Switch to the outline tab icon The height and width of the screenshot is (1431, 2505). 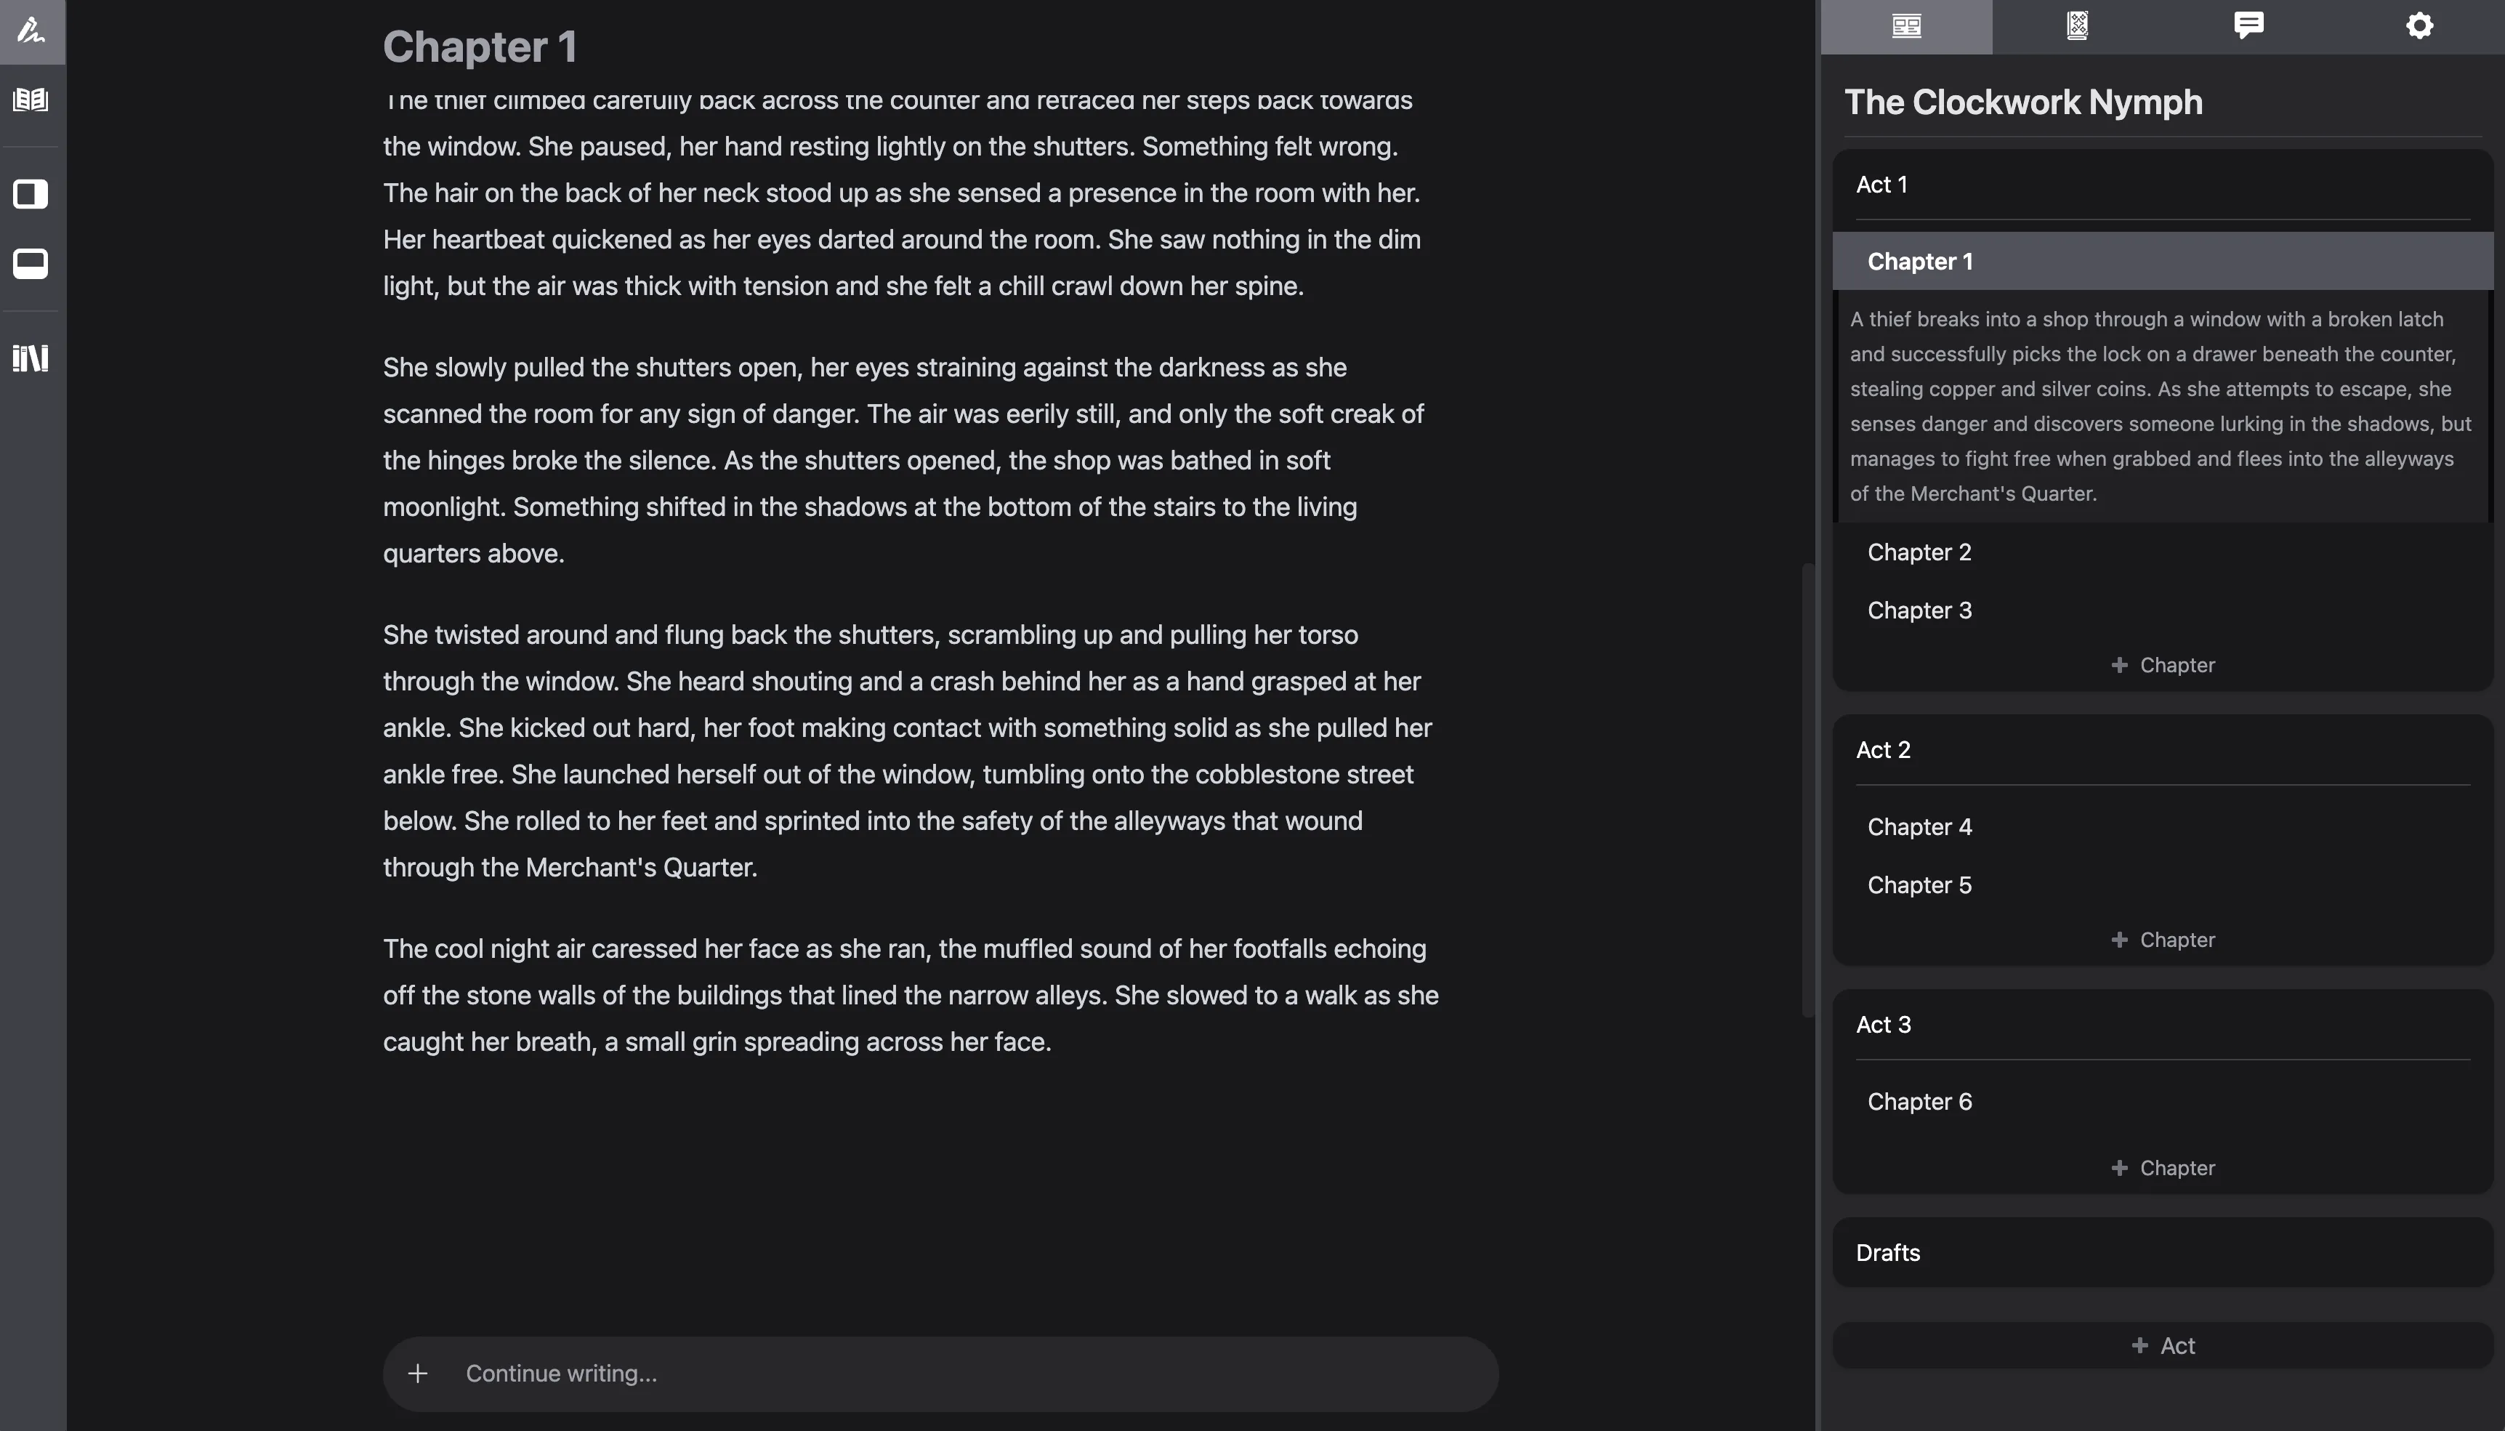pyautogui.click(x=1905, y=27)
